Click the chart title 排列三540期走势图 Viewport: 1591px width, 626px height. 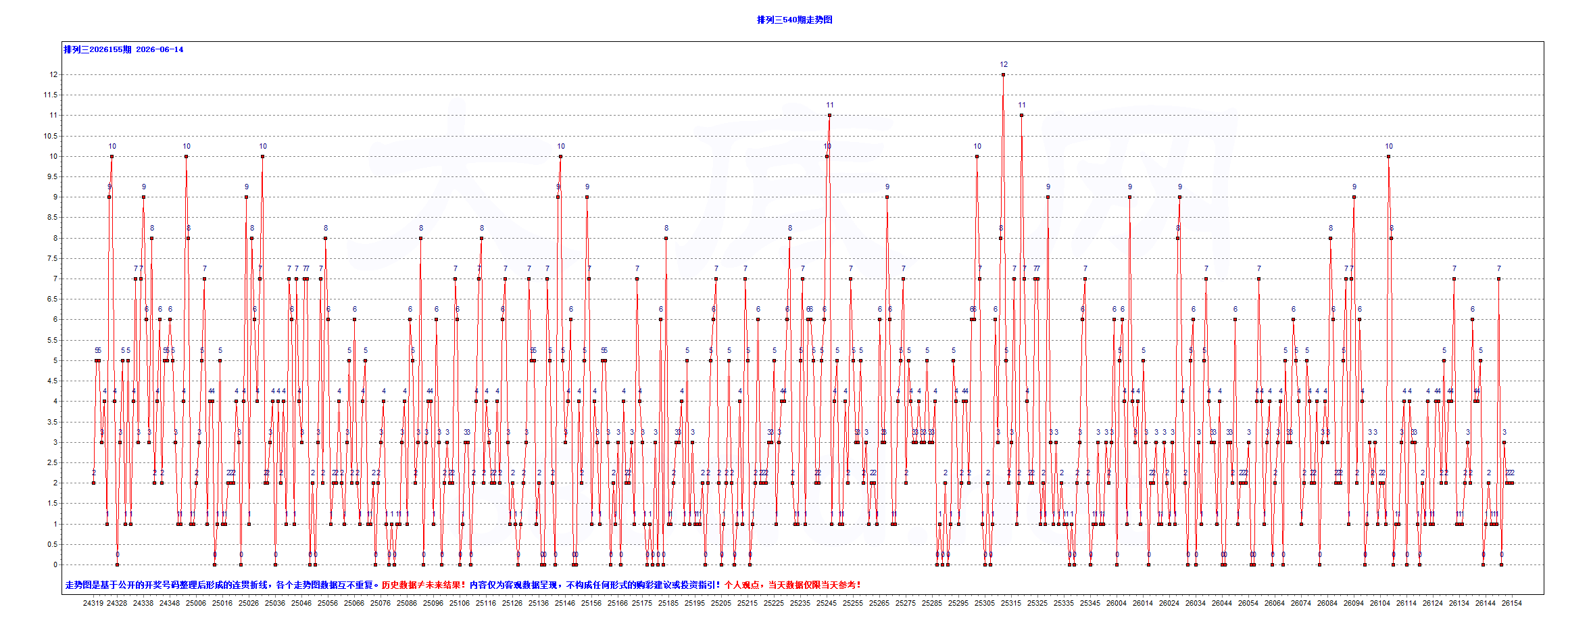(x=794, y=20)
